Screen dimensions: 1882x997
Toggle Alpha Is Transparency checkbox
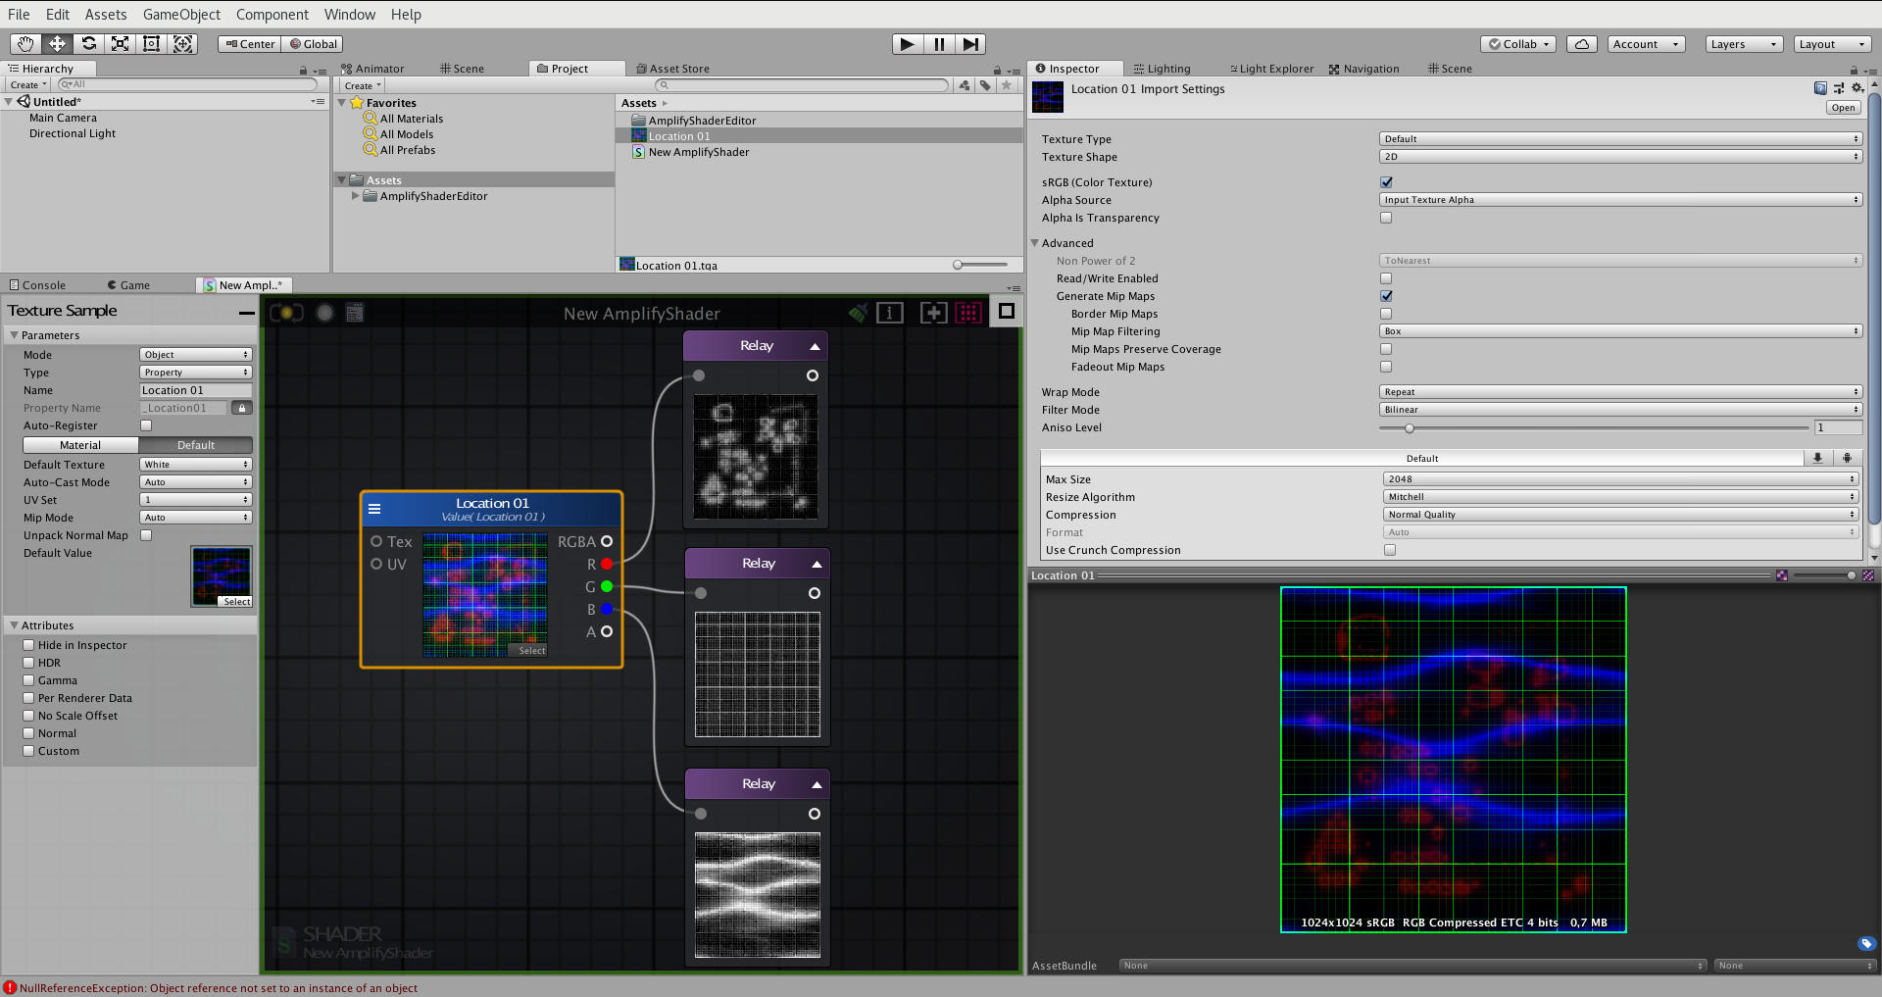coord(1386,218)
